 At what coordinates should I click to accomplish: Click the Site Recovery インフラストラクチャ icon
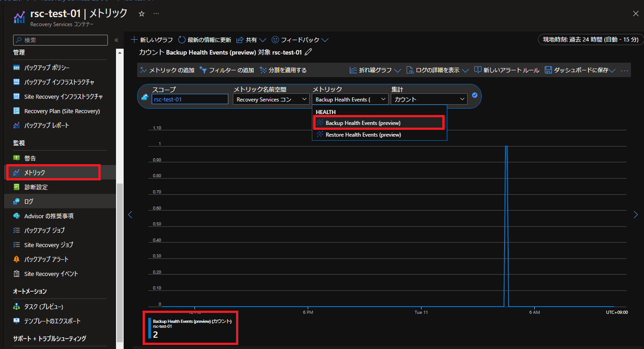coord(16,96)
